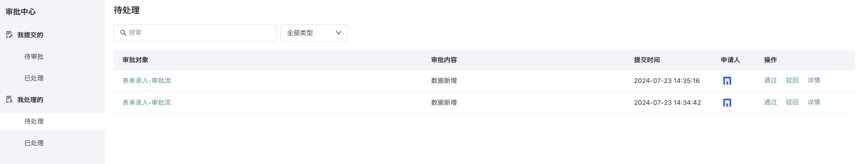859x164 pixels.
Task: Open 已处理 under 我提交的
Action: (34, 78)
